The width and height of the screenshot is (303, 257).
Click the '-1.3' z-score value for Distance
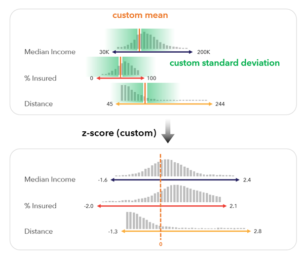click(x=113, y=232)
